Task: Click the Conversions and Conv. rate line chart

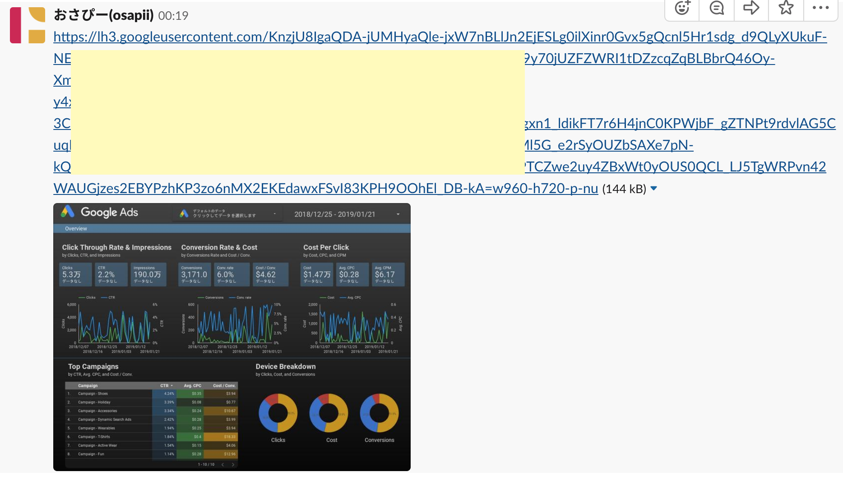Action: pos(234,324)
